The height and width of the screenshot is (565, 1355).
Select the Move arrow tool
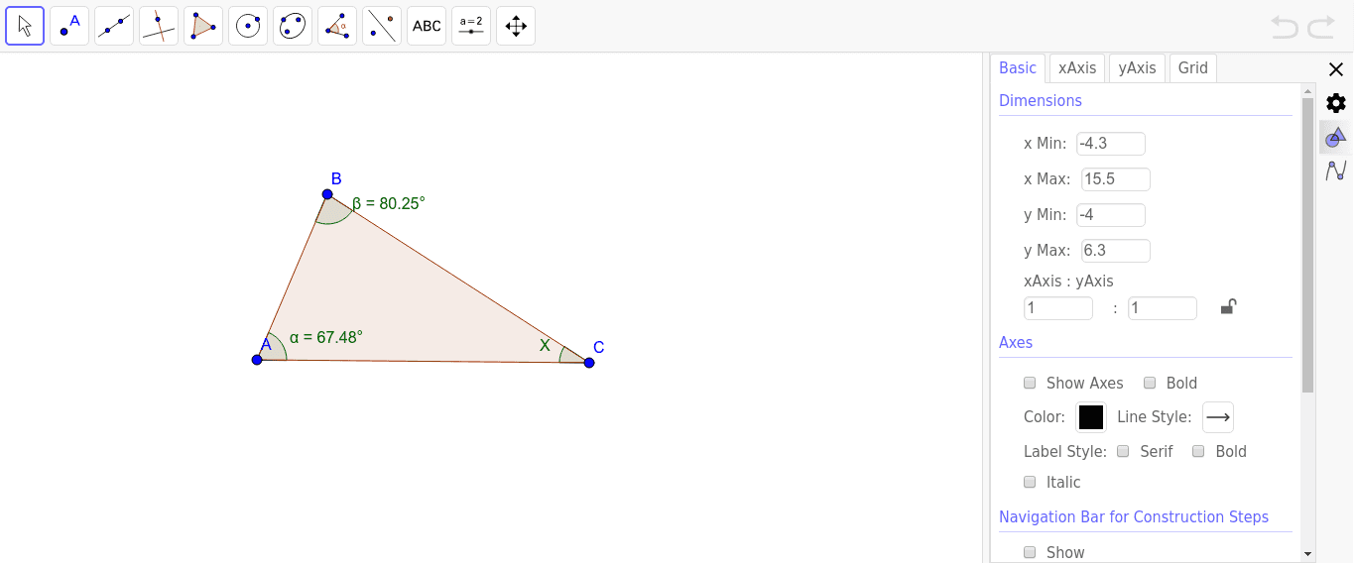tap(25, 26)
